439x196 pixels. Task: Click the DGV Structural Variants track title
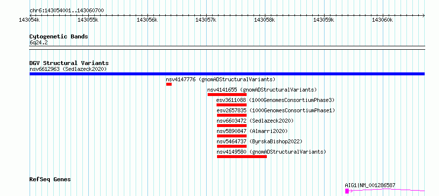point(69,63)
